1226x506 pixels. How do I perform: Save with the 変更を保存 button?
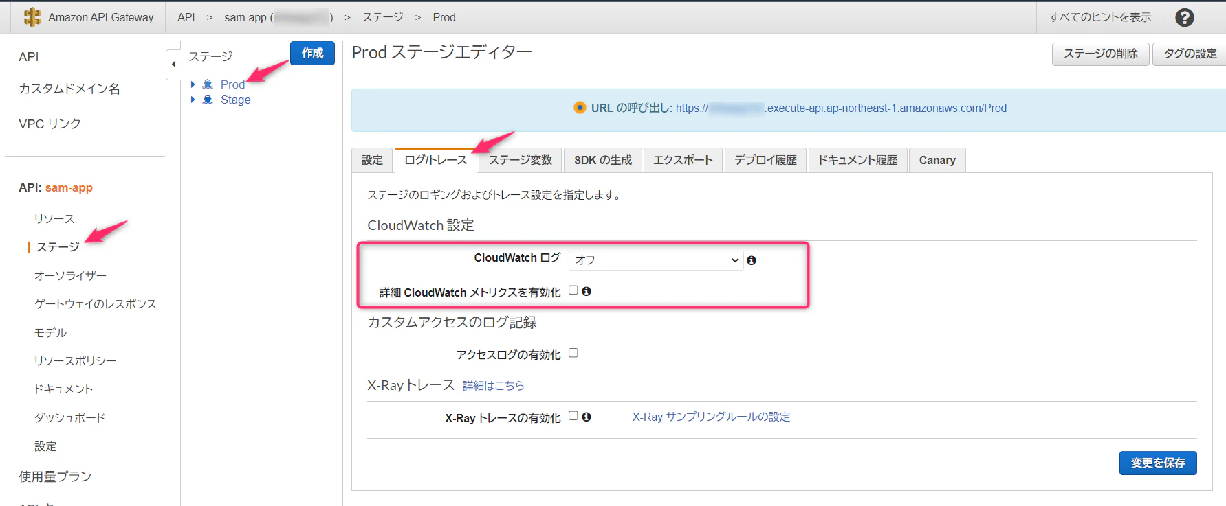(1158, 463)
